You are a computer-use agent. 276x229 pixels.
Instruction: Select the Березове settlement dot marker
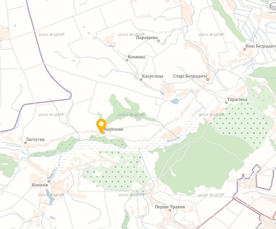tap(103, 132)
